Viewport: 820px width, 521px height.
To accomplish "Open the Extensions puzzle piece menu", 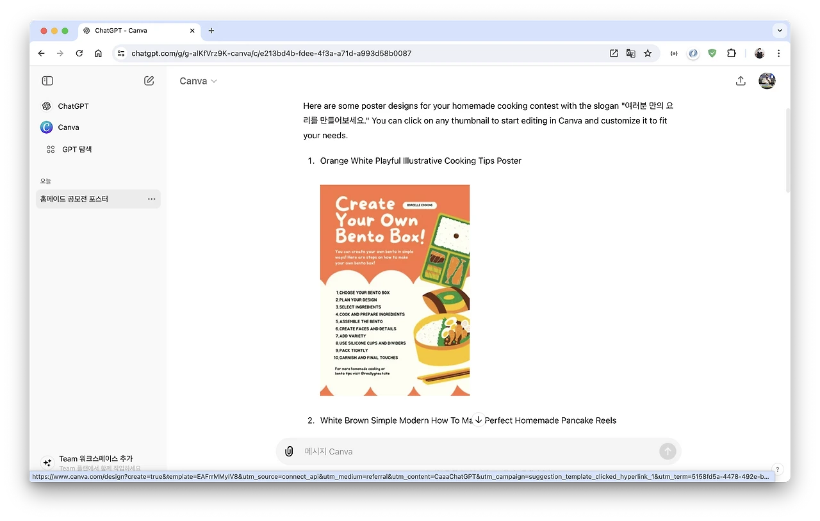I will (732, 53).
